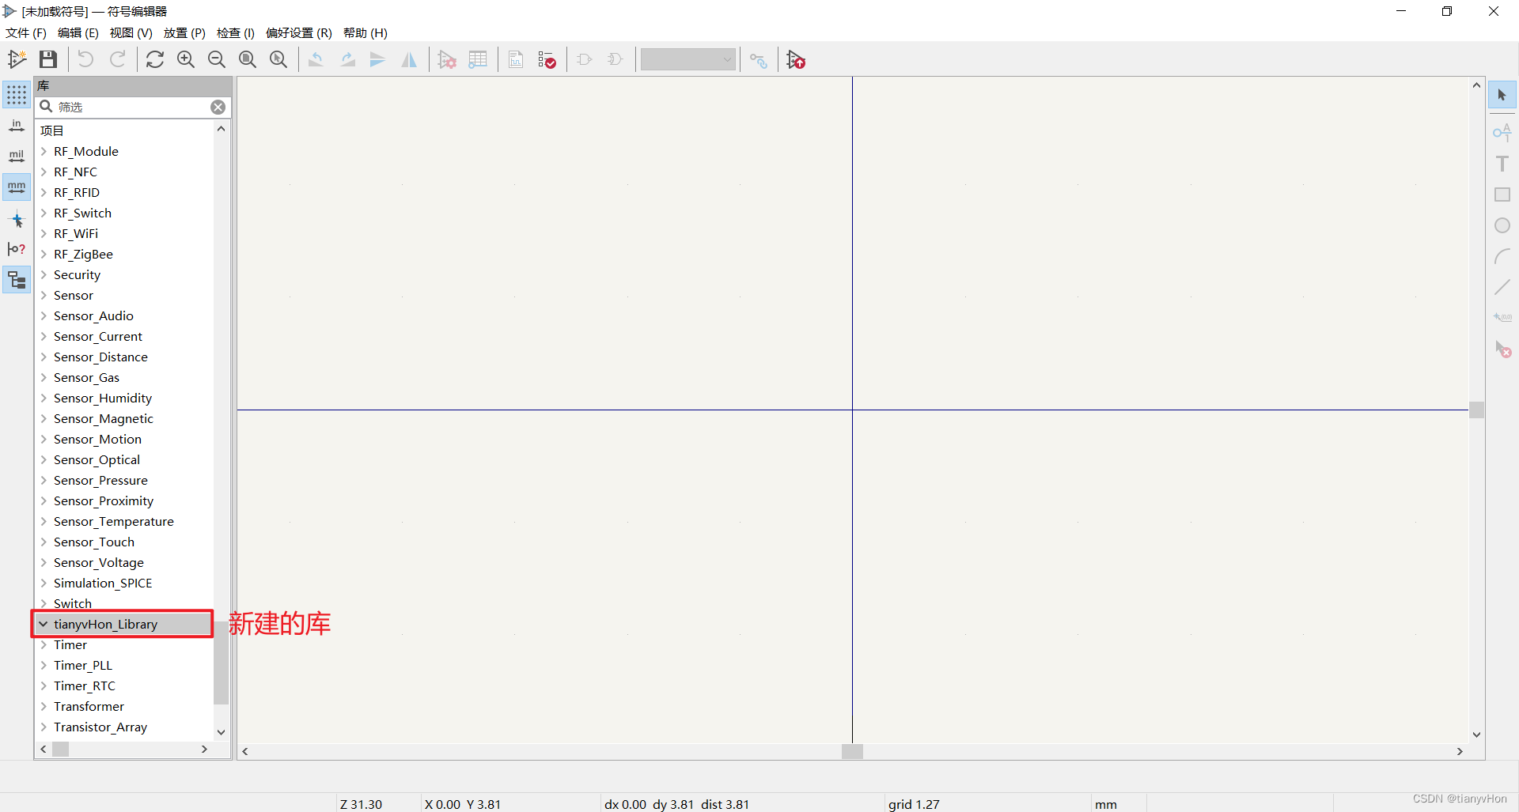Image resolution: width=1519 pixels, height=812 pixels.
Task: Click canvas vertical scrollbar thumb
Action: tap(1476, 410)
